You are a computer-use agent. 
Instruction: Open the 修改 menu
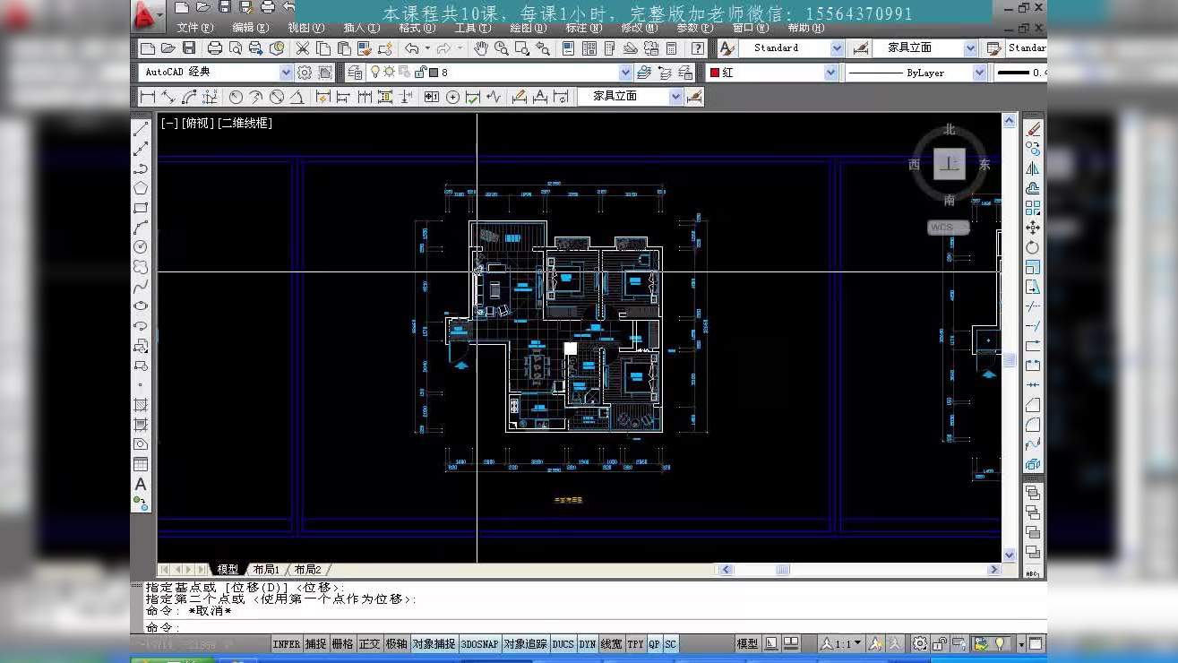click(x=639, y=28)
